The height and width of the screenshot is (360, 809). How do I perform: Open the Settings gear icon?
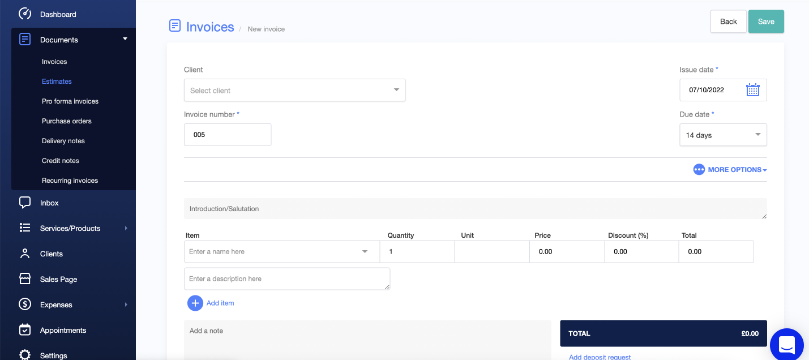click(25, 354)
